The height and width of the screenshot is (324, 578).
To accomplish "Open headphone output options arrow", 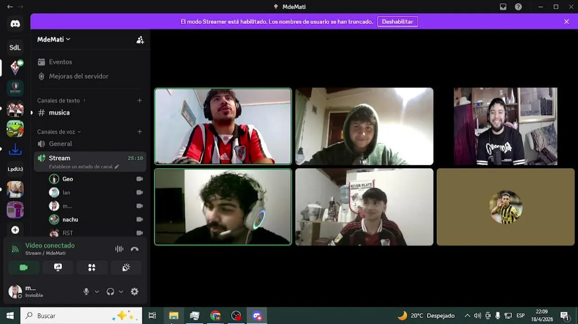I will [121, 292].
